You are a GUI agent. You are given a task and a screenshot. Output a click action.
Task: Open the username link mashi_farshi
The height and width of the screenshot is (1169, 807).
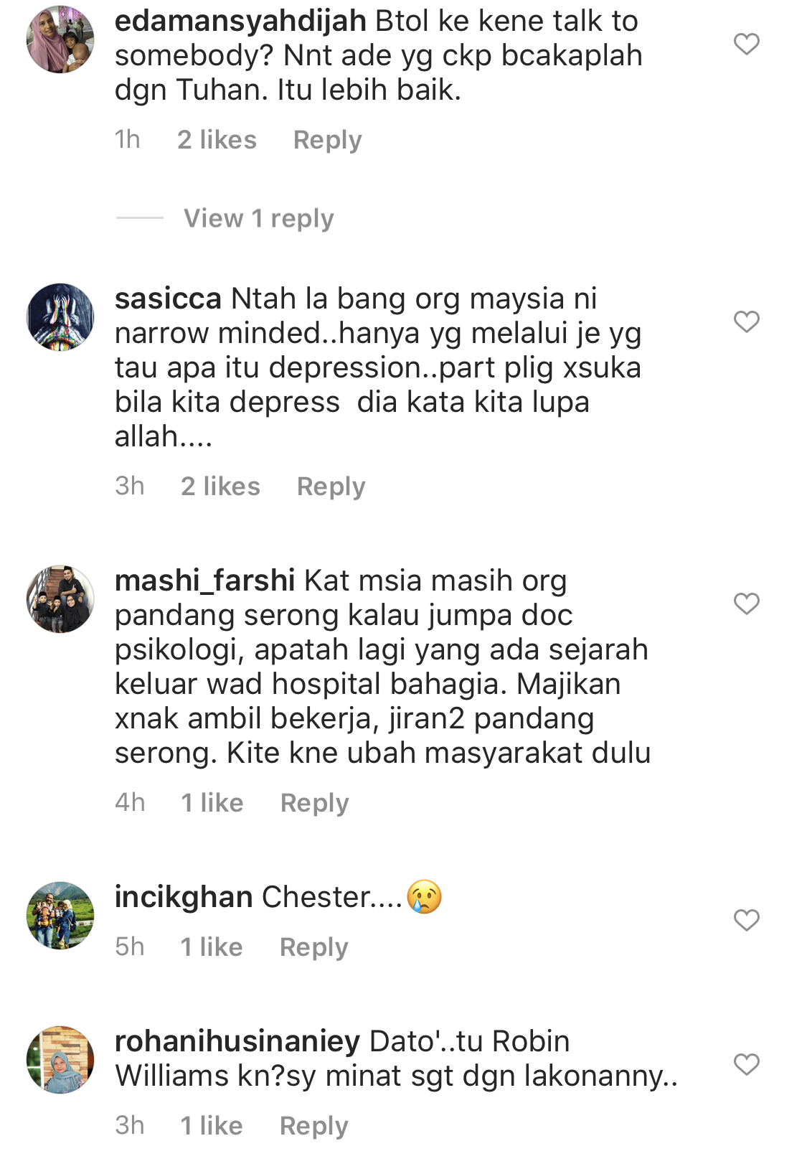coord(204,581)
